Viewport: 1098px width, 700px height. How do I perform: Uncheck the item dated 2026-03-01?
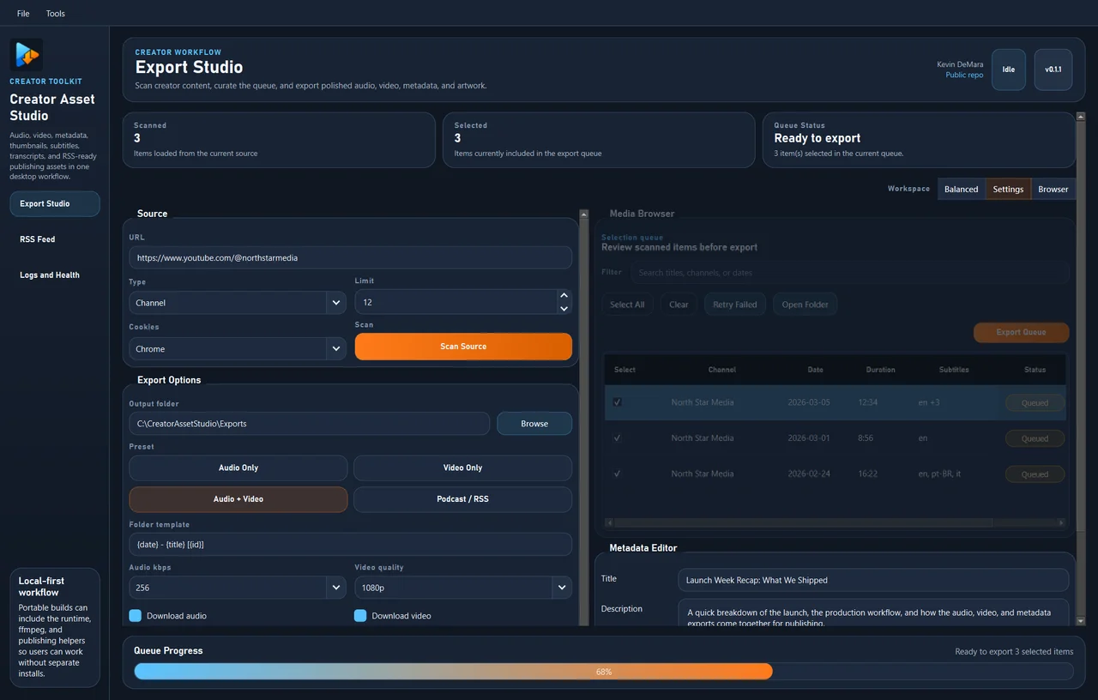618,438
